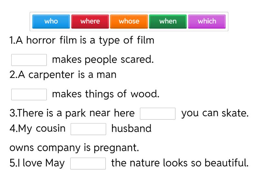Focus the blank between 'My cousin' and 'husband'
The width and height of the screenshot is (258, 193).
point(88,129)
